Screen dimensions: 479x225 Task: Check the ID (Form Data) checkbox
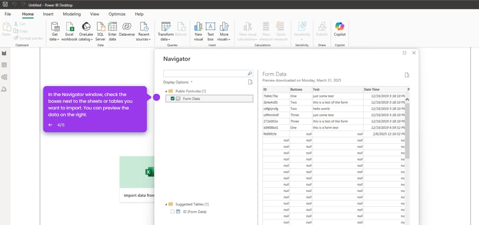click(173, 212)
